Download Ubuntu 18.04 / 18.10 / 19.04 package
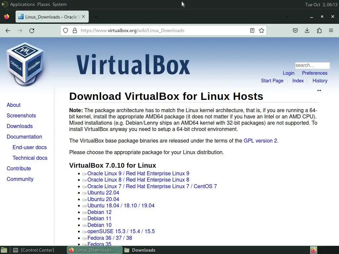The width and height of the screenshot is (339, 254). (121, 206)
